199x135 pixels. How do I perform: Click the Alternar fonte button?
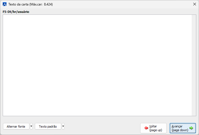[x=16, y=126]
